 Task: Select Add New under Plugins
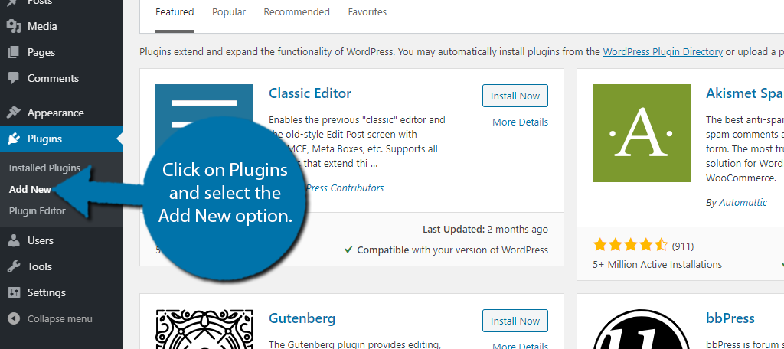click(30, 189)
